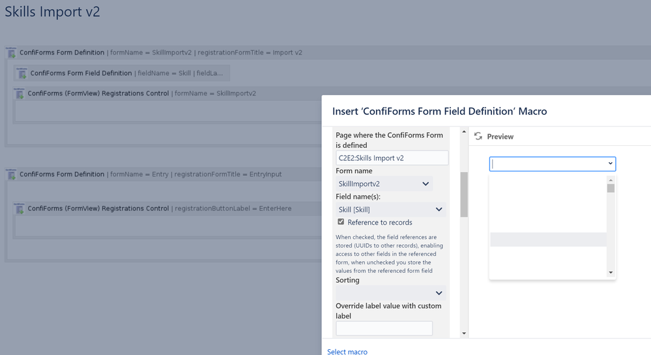The height and width of the screenshot is (355, 651).
Task: Click the preview list scrollbar thumb
Action: click(611, 188)
